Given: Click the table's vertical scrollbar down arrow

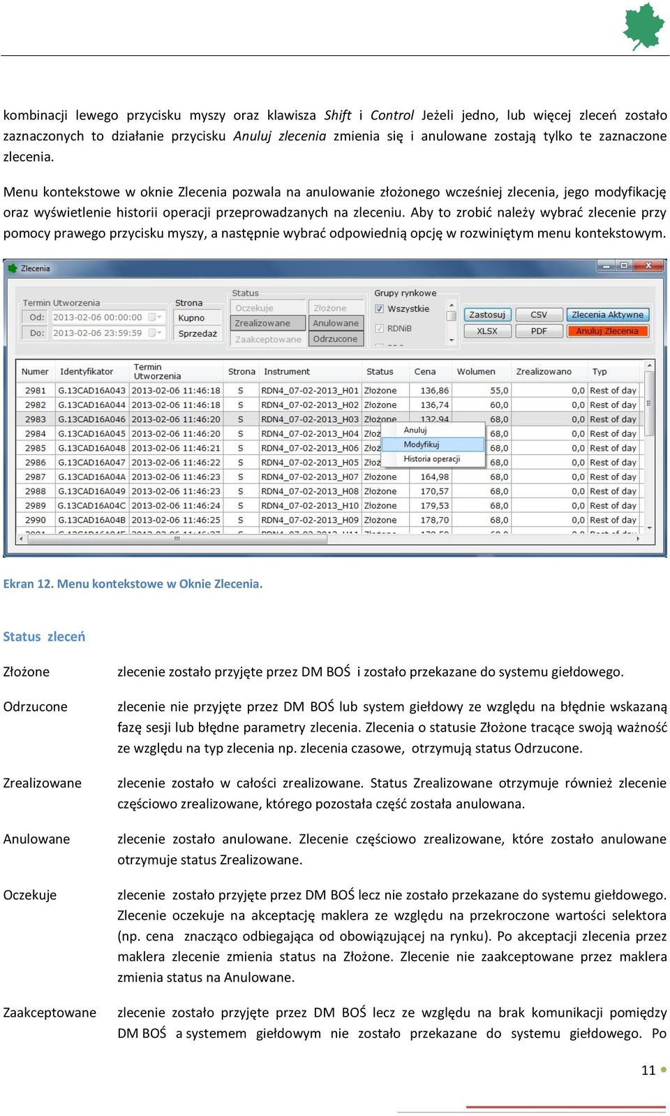Looking at the screenshot, I should pos(648,528).
